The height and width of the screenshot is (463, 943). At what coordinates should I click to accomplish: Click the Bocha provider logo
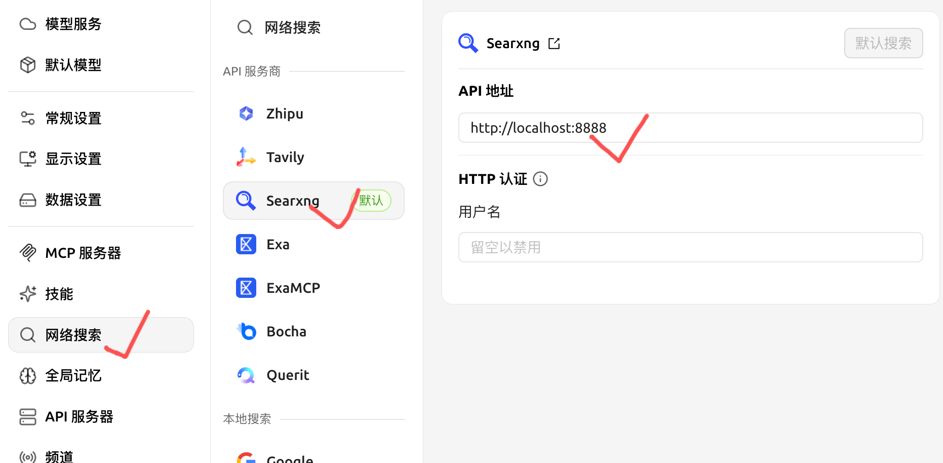(x=247, y=331)
